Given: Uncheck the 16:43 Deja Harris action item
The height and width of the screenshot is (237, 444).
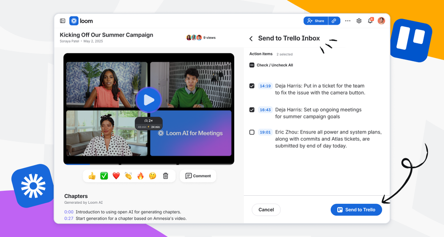Looking at the screenshot, I should (252, 110).
